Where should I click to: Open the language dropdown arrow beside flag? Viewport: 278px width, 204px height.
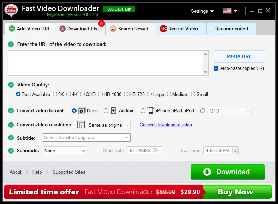click(x=236, y=11)
